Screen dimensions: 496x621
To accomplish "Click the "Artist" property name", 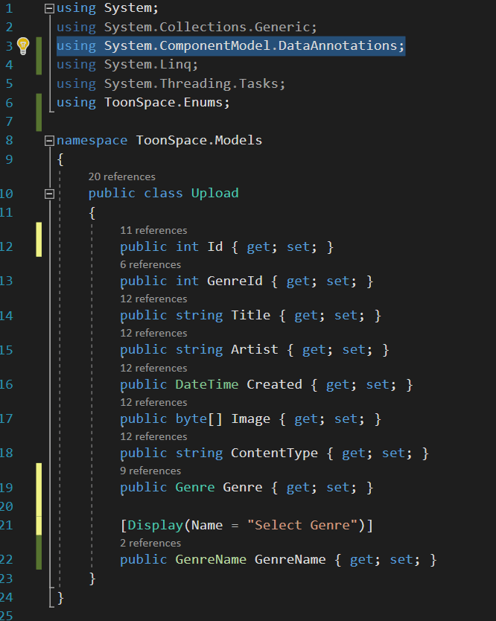I will [255, 350].
